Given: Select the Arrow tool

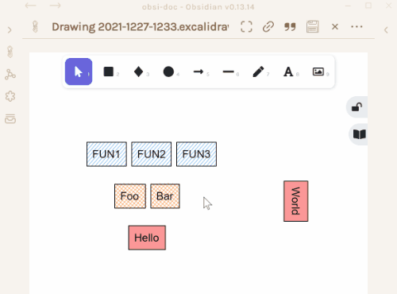Looking at the screenshot, I should click(198, 72).
